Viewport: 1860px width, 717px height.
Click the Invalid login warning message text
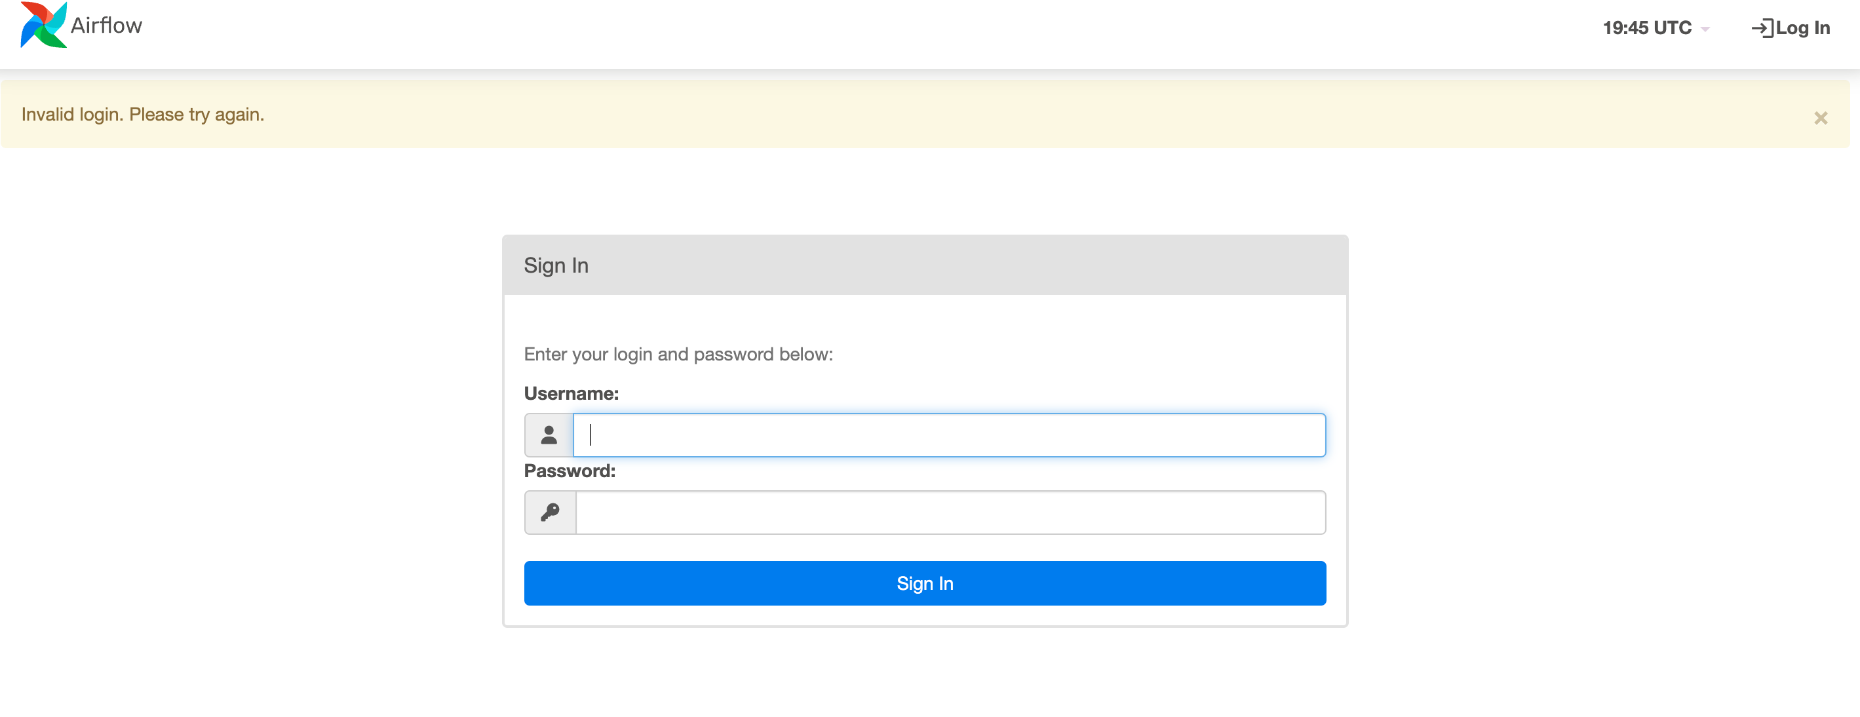click(x=143, y=115)
